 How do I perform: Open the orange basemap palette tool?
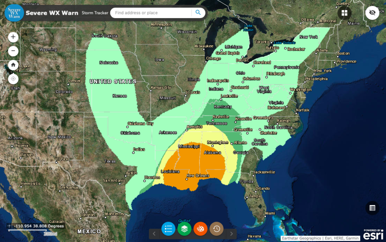point(201,229)
